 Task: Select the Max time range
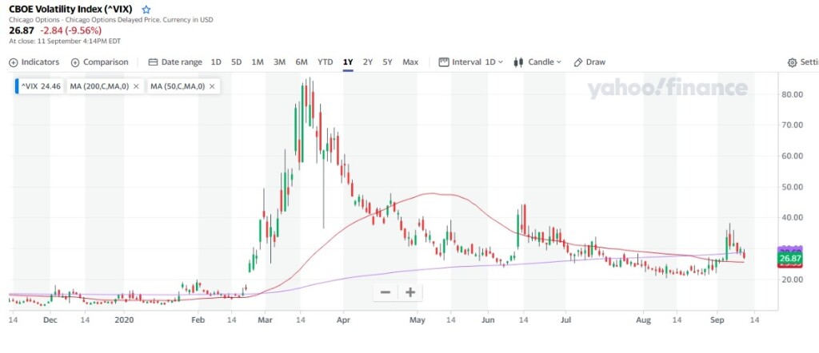point(410,62)
